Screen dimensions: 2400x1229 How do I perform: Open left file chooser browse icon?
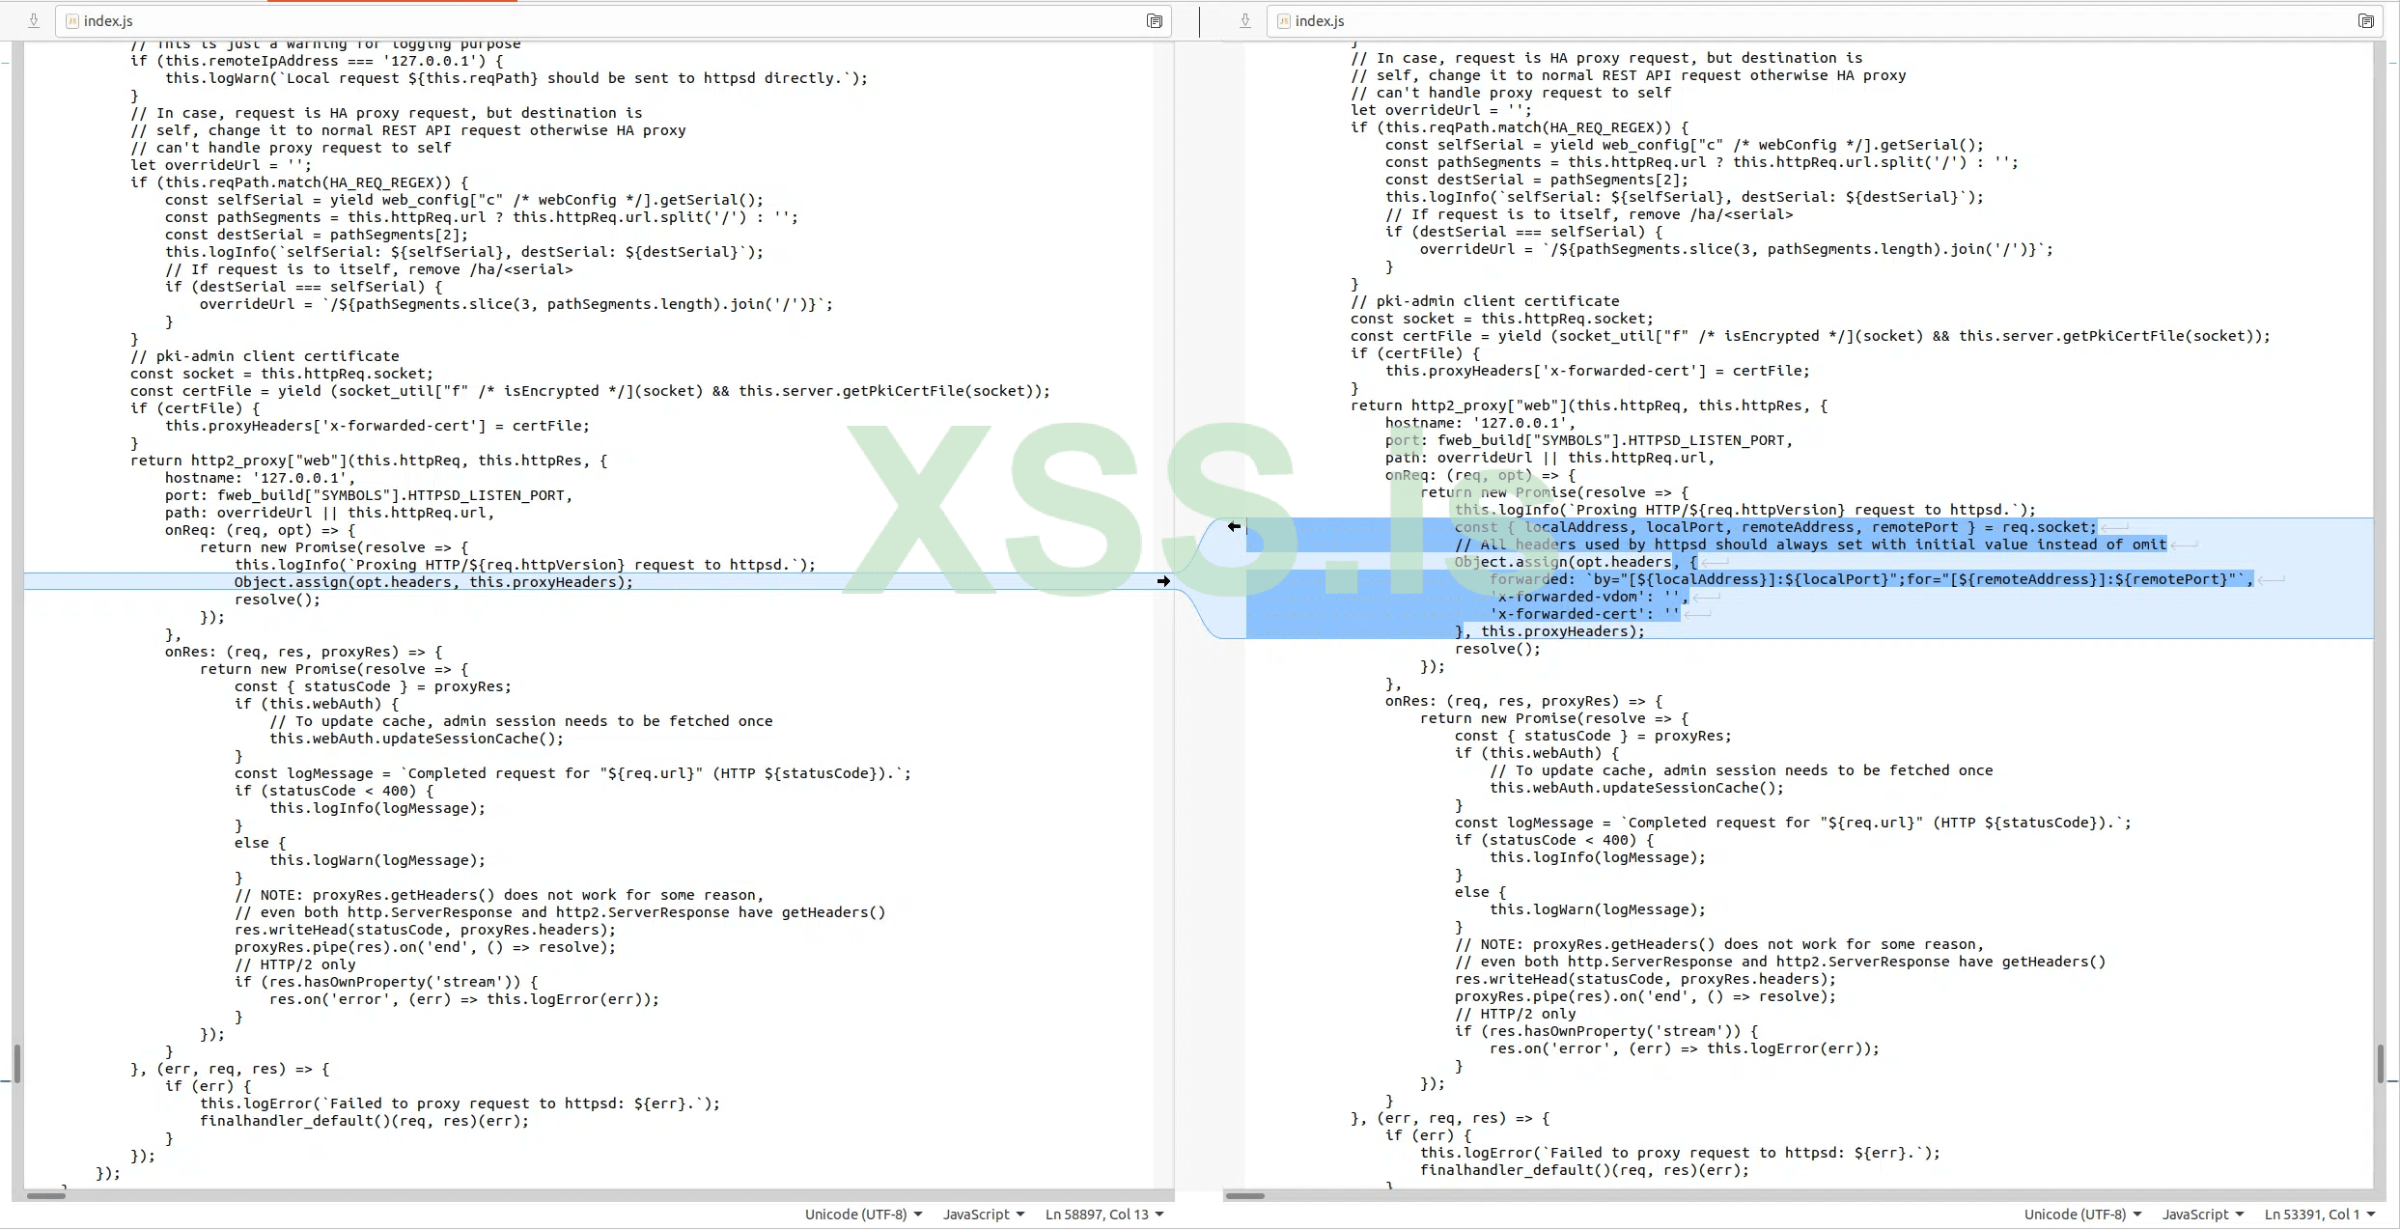(1154, 20)
